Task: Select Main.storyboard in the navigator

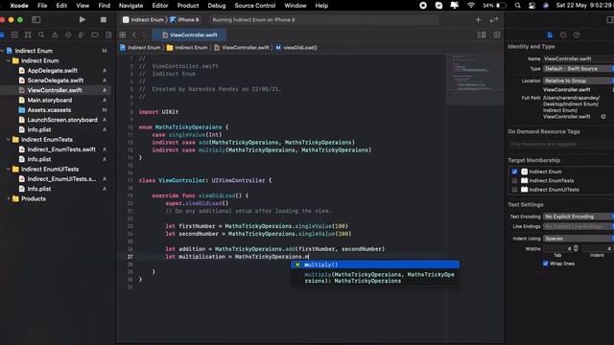Action: click(x=49, y=100)
